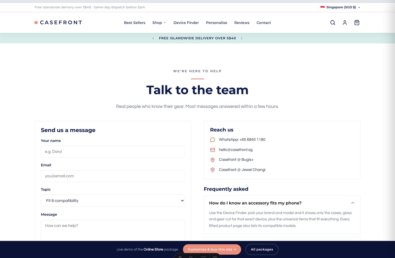The width and height of the screenshot is (395, 258).
Task: Click the Singapore flag icon
Action: (x=322, y=7)
